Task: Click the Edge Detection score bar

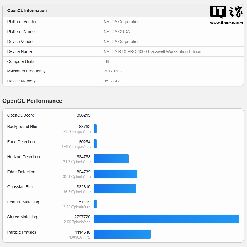Action: [115, 174]
